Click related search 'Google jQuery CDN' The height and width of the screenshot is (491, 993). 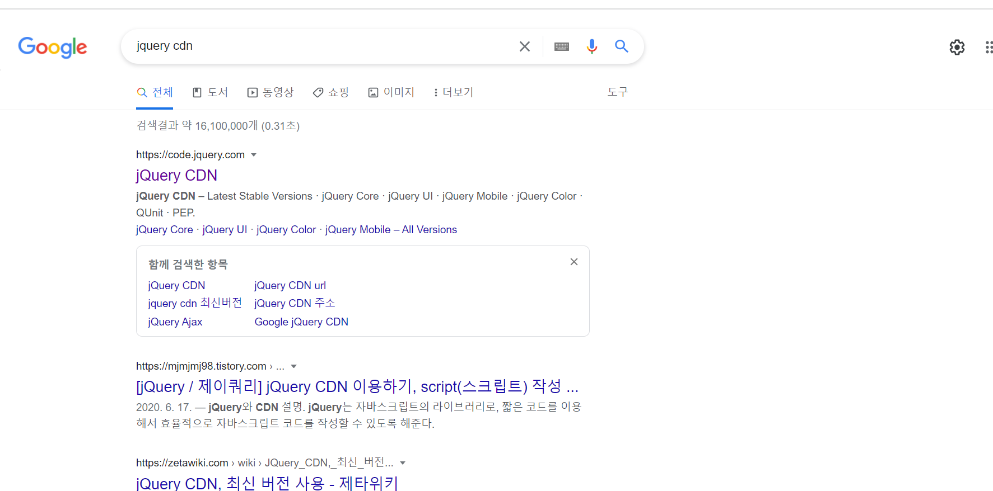click(301, 322)
